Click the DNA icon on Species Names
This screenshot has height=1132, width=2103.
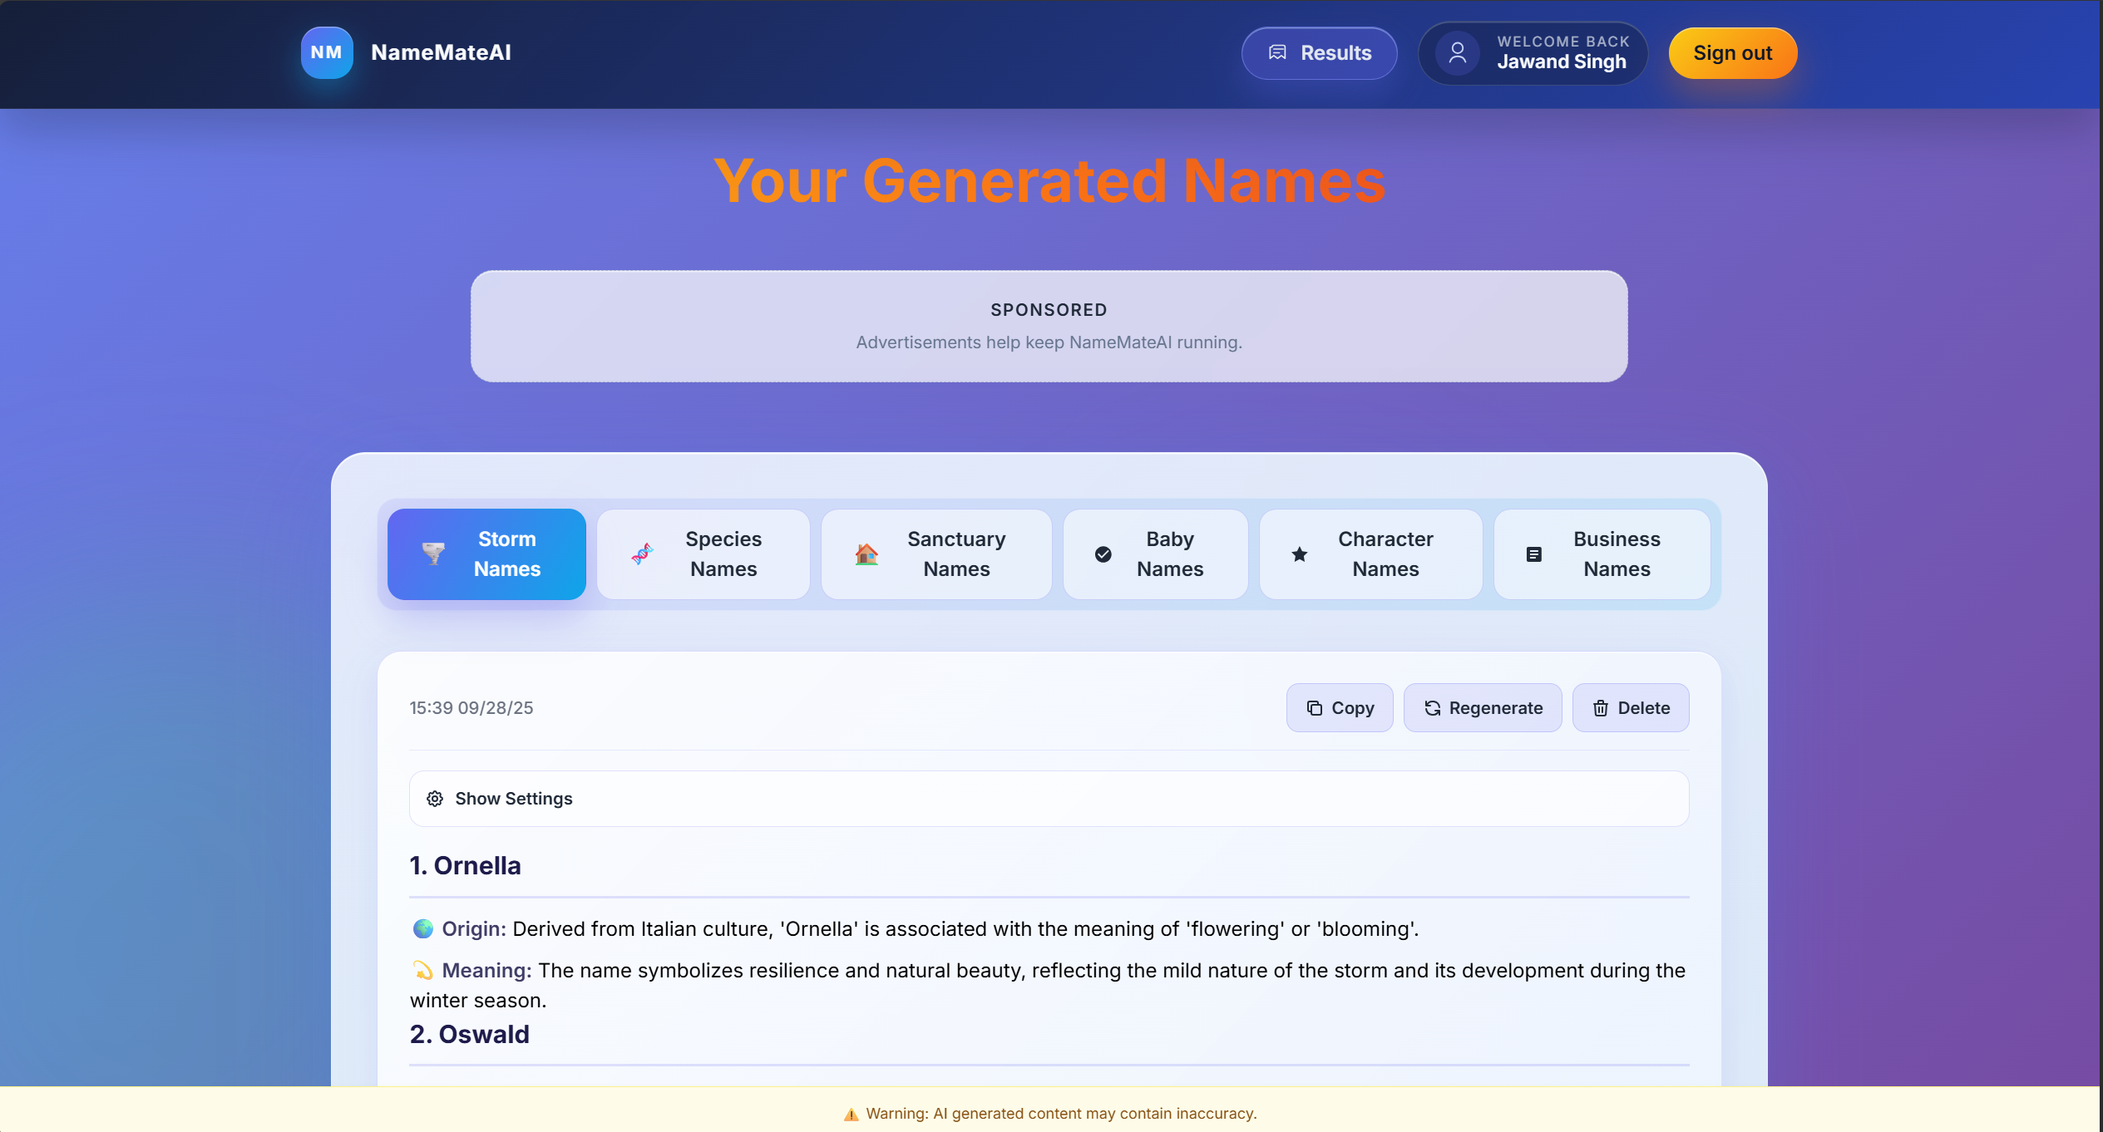[642, 554]
